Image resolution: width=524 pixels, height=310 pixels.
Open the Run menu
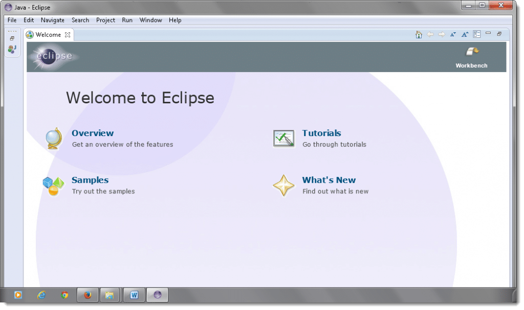(127, 20)
